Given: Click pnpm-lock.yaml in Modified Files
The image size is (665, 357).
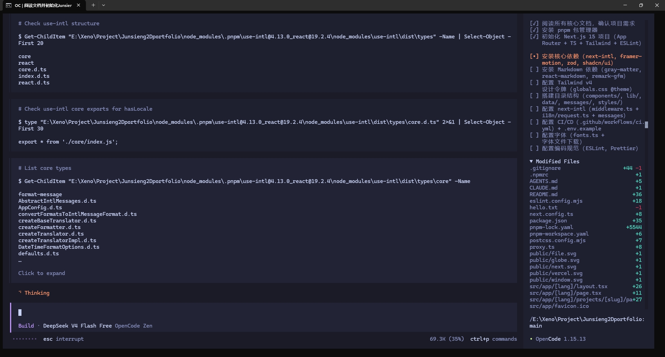Looking at the screenshot, I should (x=551, y=227).
